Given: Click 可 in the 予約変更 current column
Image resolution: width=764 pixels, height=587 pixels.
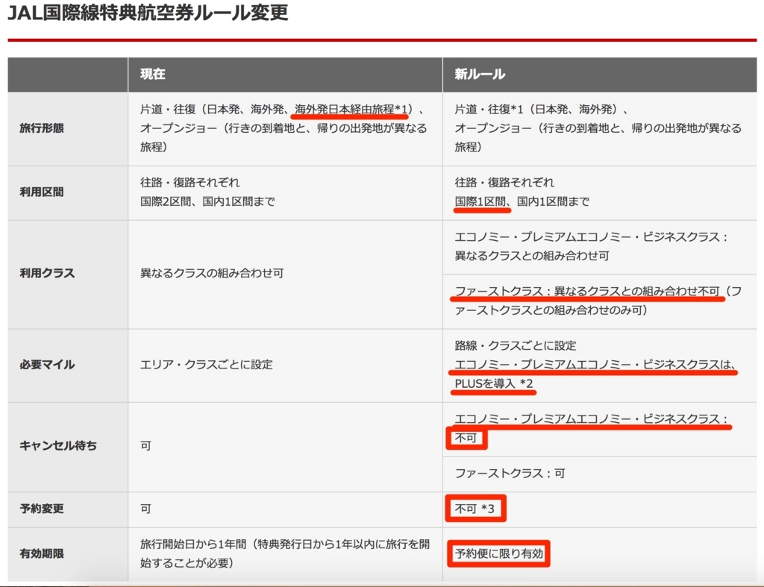Looking at the screenshot, I should 145,509.
